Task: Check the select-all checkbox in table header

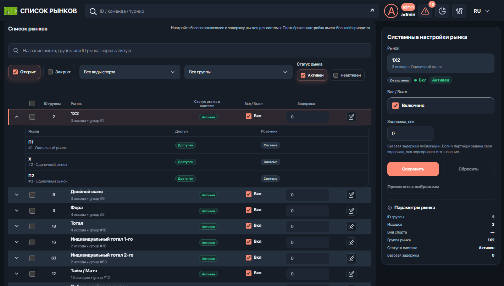Action: click(32, 103)
